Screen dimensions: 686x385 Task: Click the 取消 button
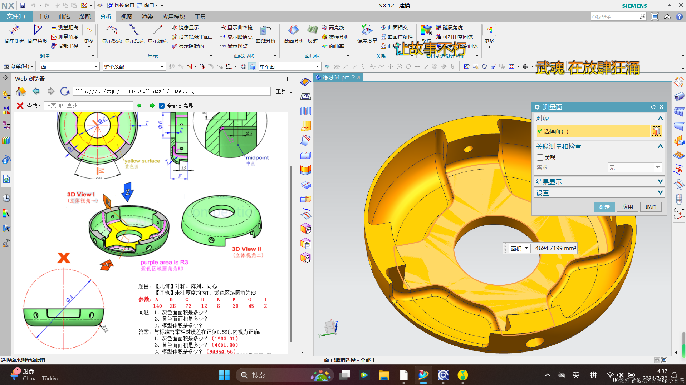(651, 207)
